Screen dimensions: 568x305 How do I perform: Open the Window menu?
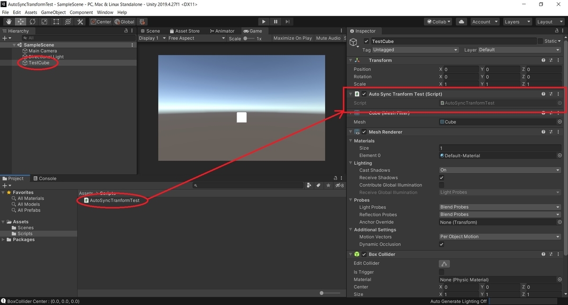coord(105,12)
